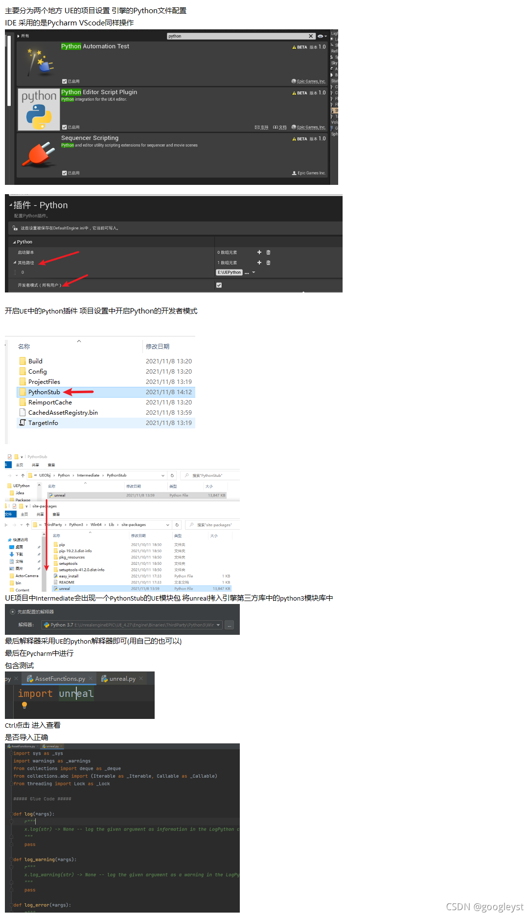This screenshot has height=917, width=531.
Task: Delete all 其他路径 array elements
Action: [268, 263]
